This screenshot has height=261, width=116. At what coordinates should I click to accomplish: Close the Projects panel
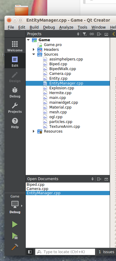point(106,34)
